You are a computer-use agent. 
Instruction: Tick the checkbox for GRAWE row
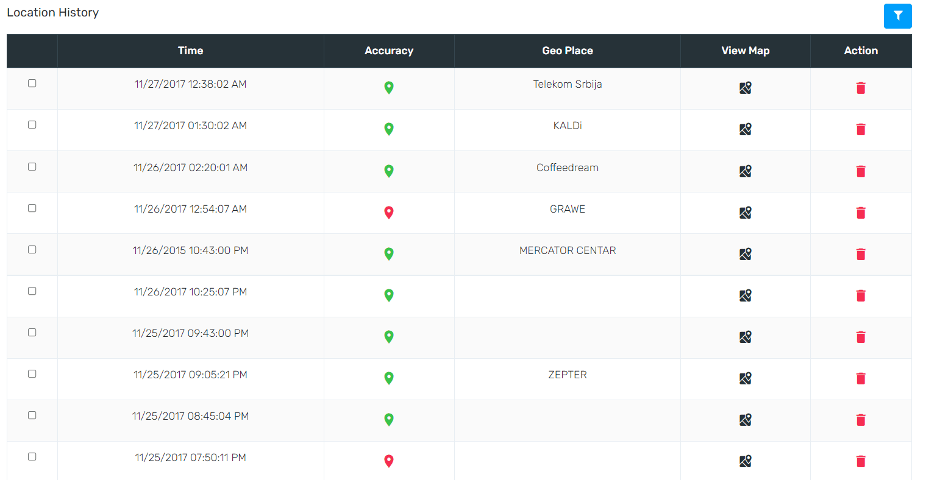point(32,208)
